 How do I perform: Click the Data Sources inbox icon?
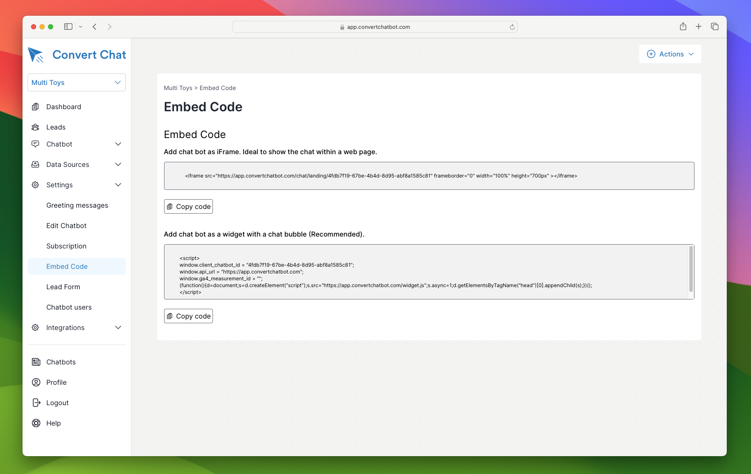[36, 164]
